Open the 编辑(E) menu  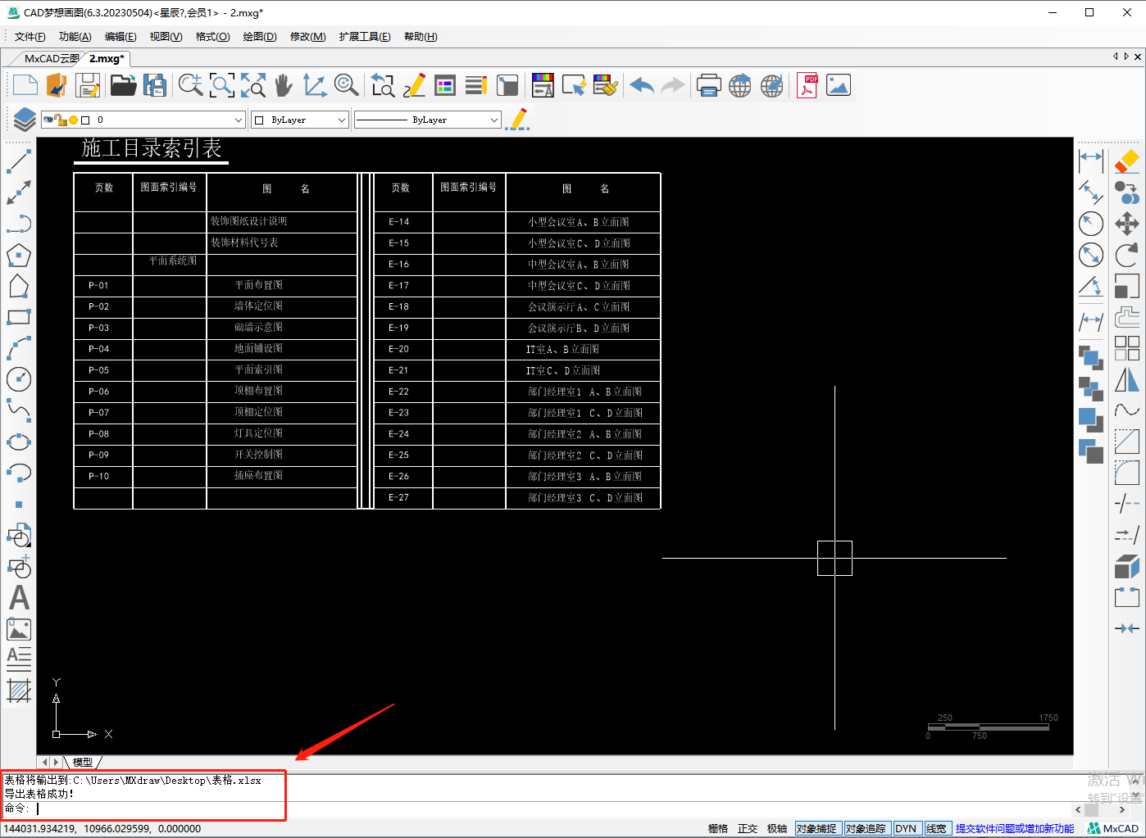[x=121, y=37]
